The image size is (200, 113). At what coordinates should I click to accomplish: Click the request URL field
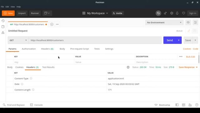click(x=95, y=40)
